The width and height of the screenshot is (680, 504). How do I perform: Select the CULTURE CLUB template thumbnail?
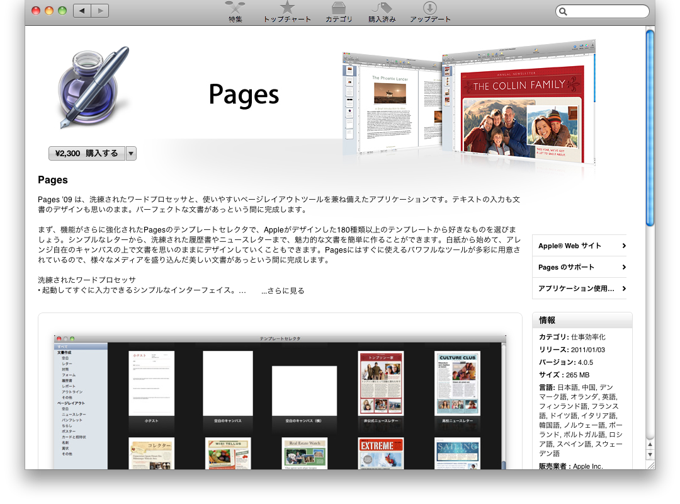[x=457, y=383]
